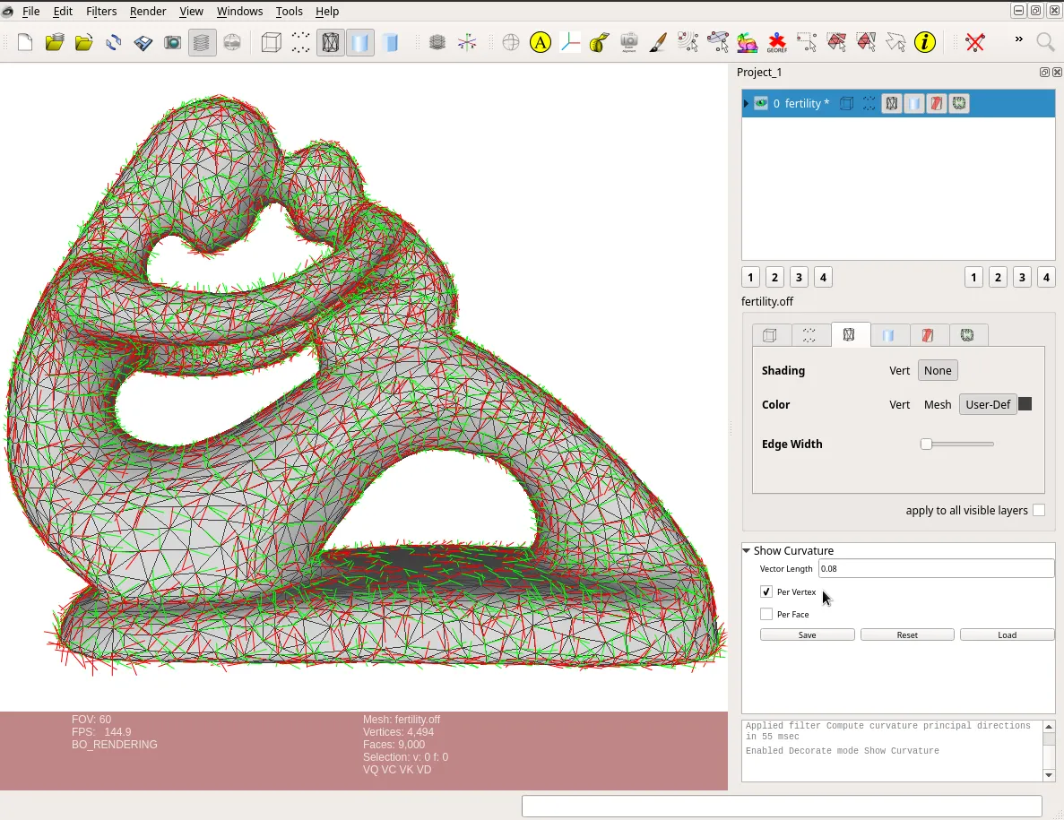1064x820 pixels.
Task: Click the Vector Length input field
Action: [937, 568]
